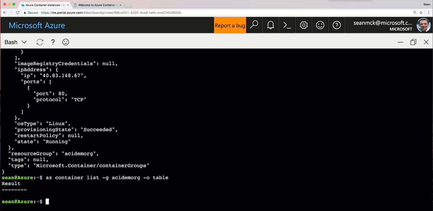The height and width of the screenshot is (211, 433).
Task: Reload the page with the browser refresh icon
Action: click(18, 13)
